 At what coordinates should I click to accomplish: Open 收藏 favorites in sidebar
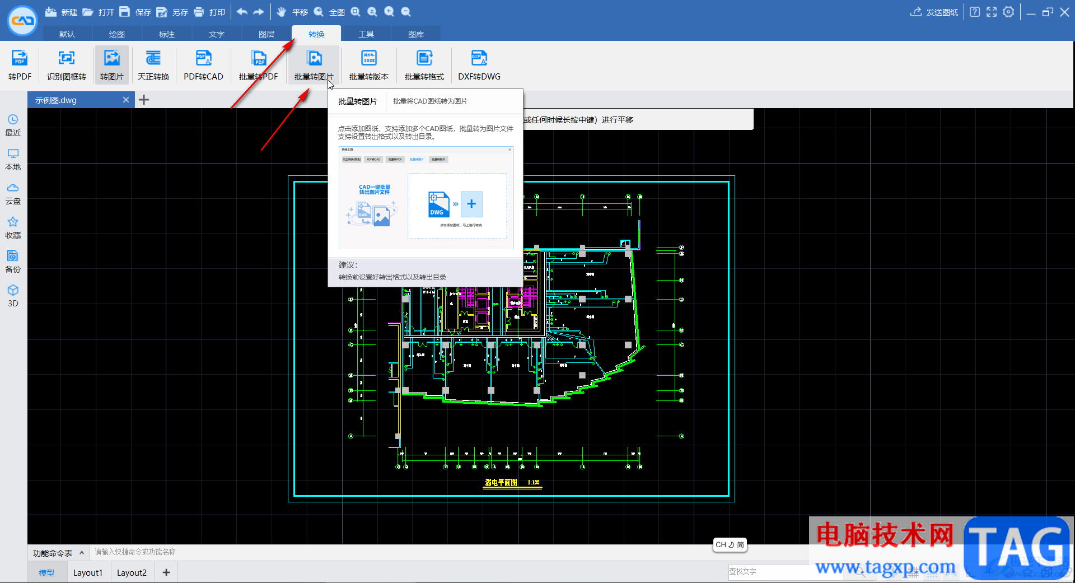pos(13,228)
